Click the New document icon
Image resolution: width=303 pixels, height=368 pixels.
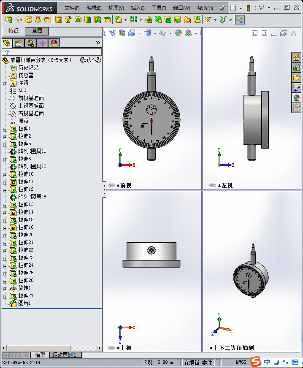click(x=233, y=8)
